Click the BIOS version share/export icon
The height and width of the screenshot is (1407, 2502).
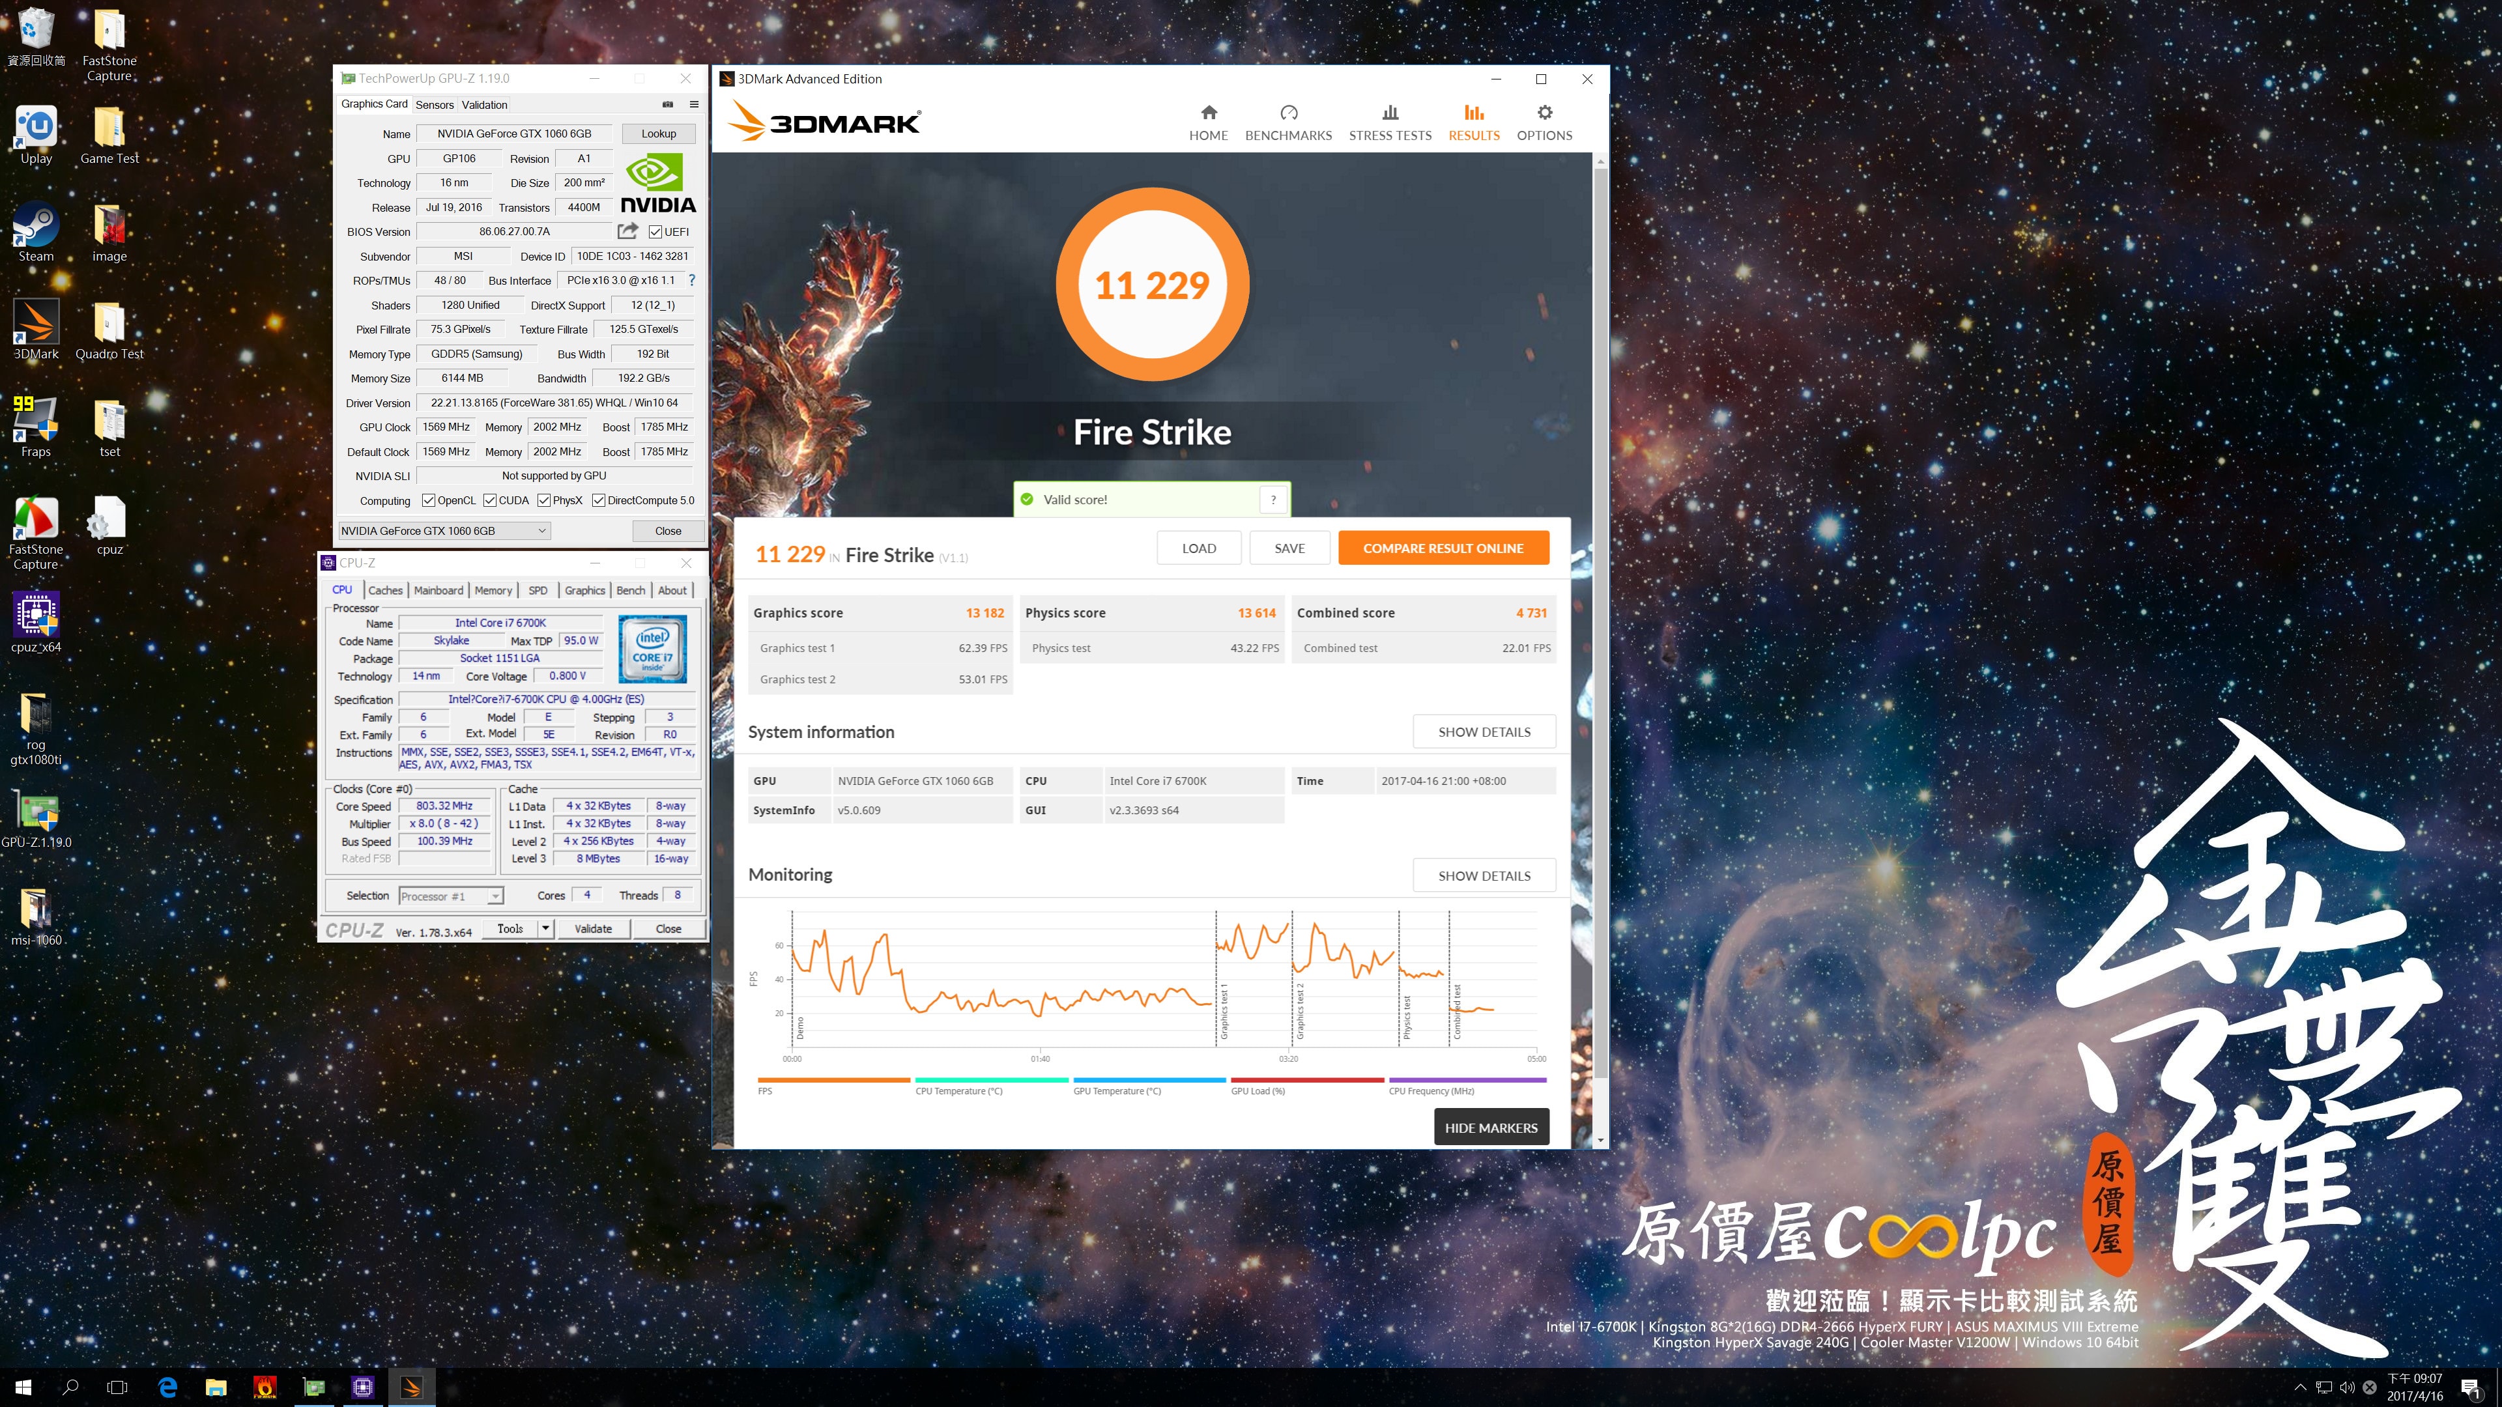pos(627,231)
